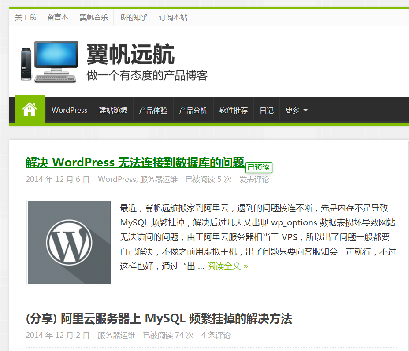The height and width of the screenshot is (351, 409).
Task: Open the 我的知乎 top menu item
Action: click(x=133, y=18)
